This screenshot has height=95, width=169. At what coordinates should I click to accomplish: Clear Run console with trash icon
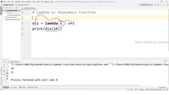7,79
